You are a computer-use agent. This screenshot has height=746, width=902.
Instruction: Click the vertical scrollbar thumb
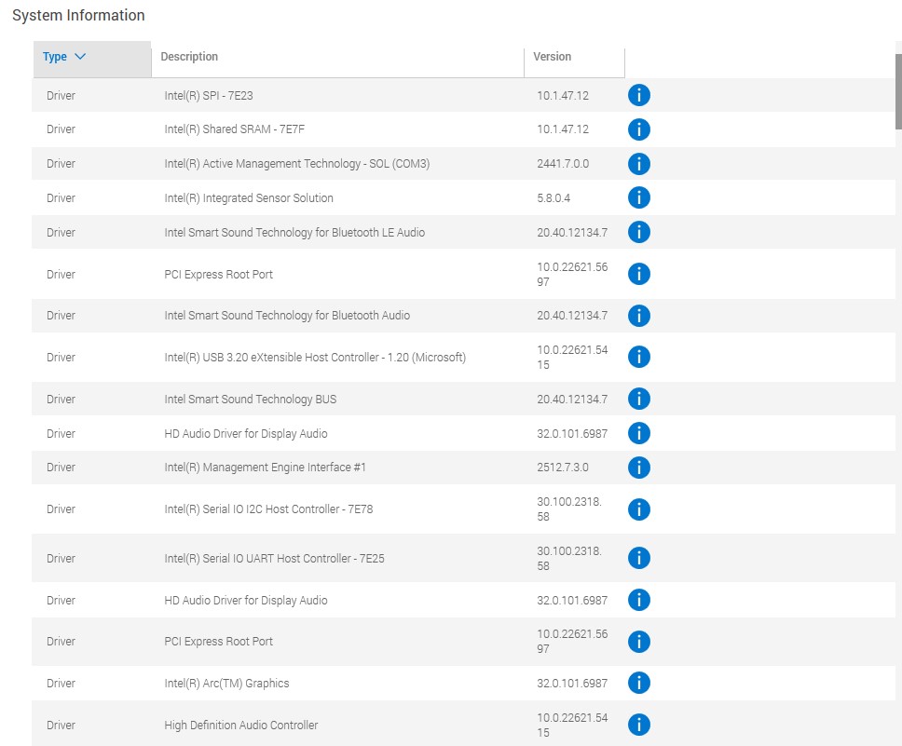[898, 92]
